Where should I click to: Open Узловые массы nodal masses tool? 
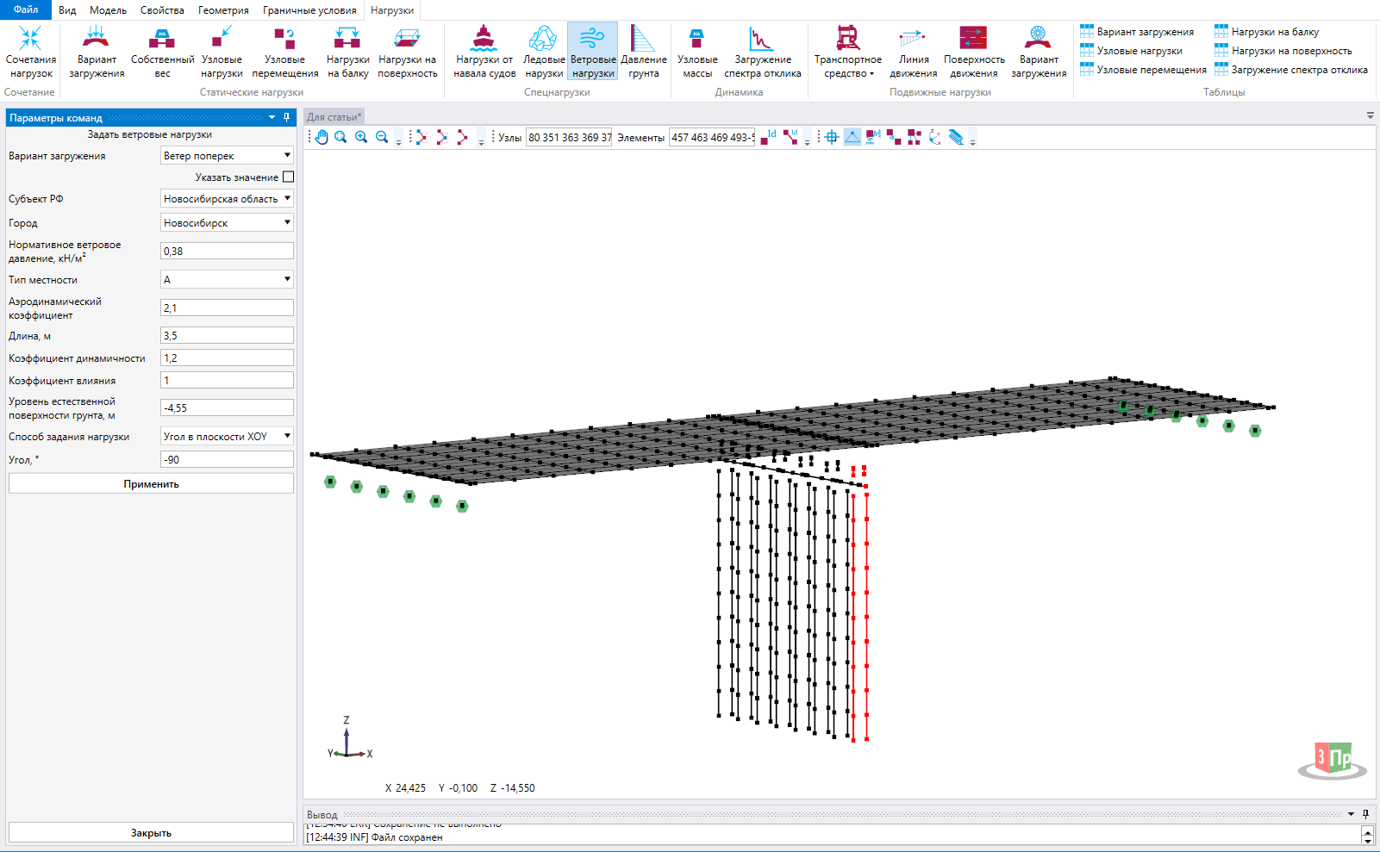(x=696, y=52)
